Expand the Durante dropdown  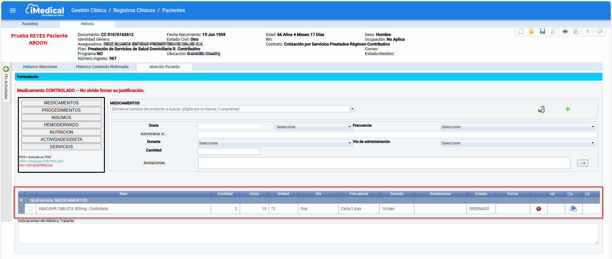(274, 143)
